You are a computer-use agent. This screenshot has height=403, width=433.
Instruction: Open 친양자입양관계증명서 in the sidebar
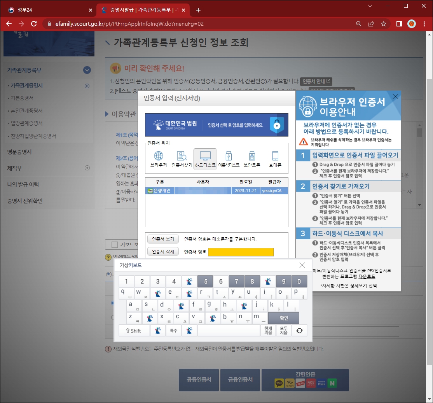(x=33, y=136)
